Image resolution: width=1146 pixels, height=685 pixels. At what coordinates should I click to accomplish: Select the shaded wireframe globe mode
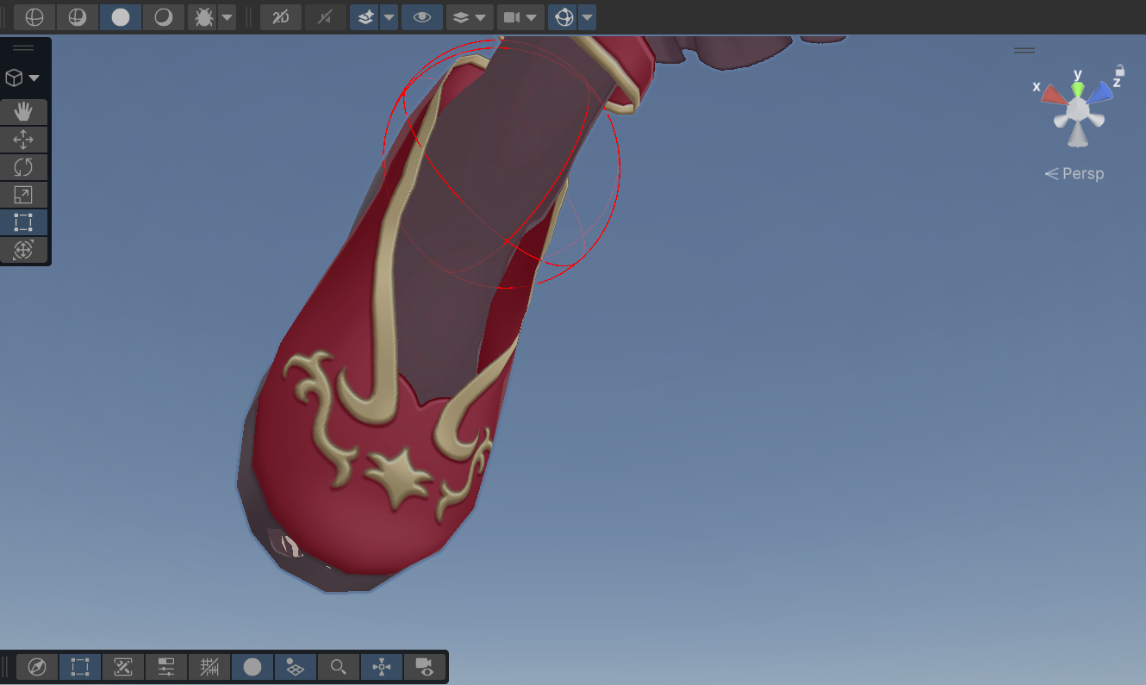click(78, 17)
